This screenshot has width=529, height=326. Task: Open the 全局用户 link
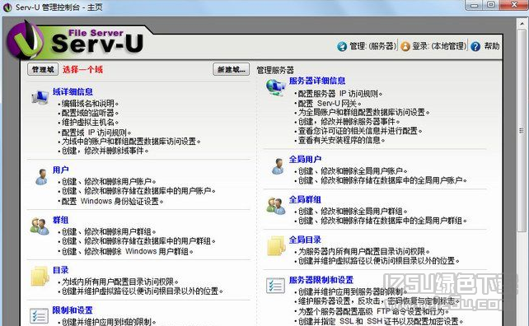(305, 159)
